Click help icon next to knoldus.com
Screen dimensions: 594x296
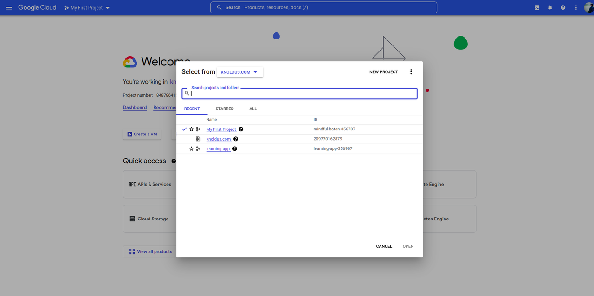click(x=236, y=139)
